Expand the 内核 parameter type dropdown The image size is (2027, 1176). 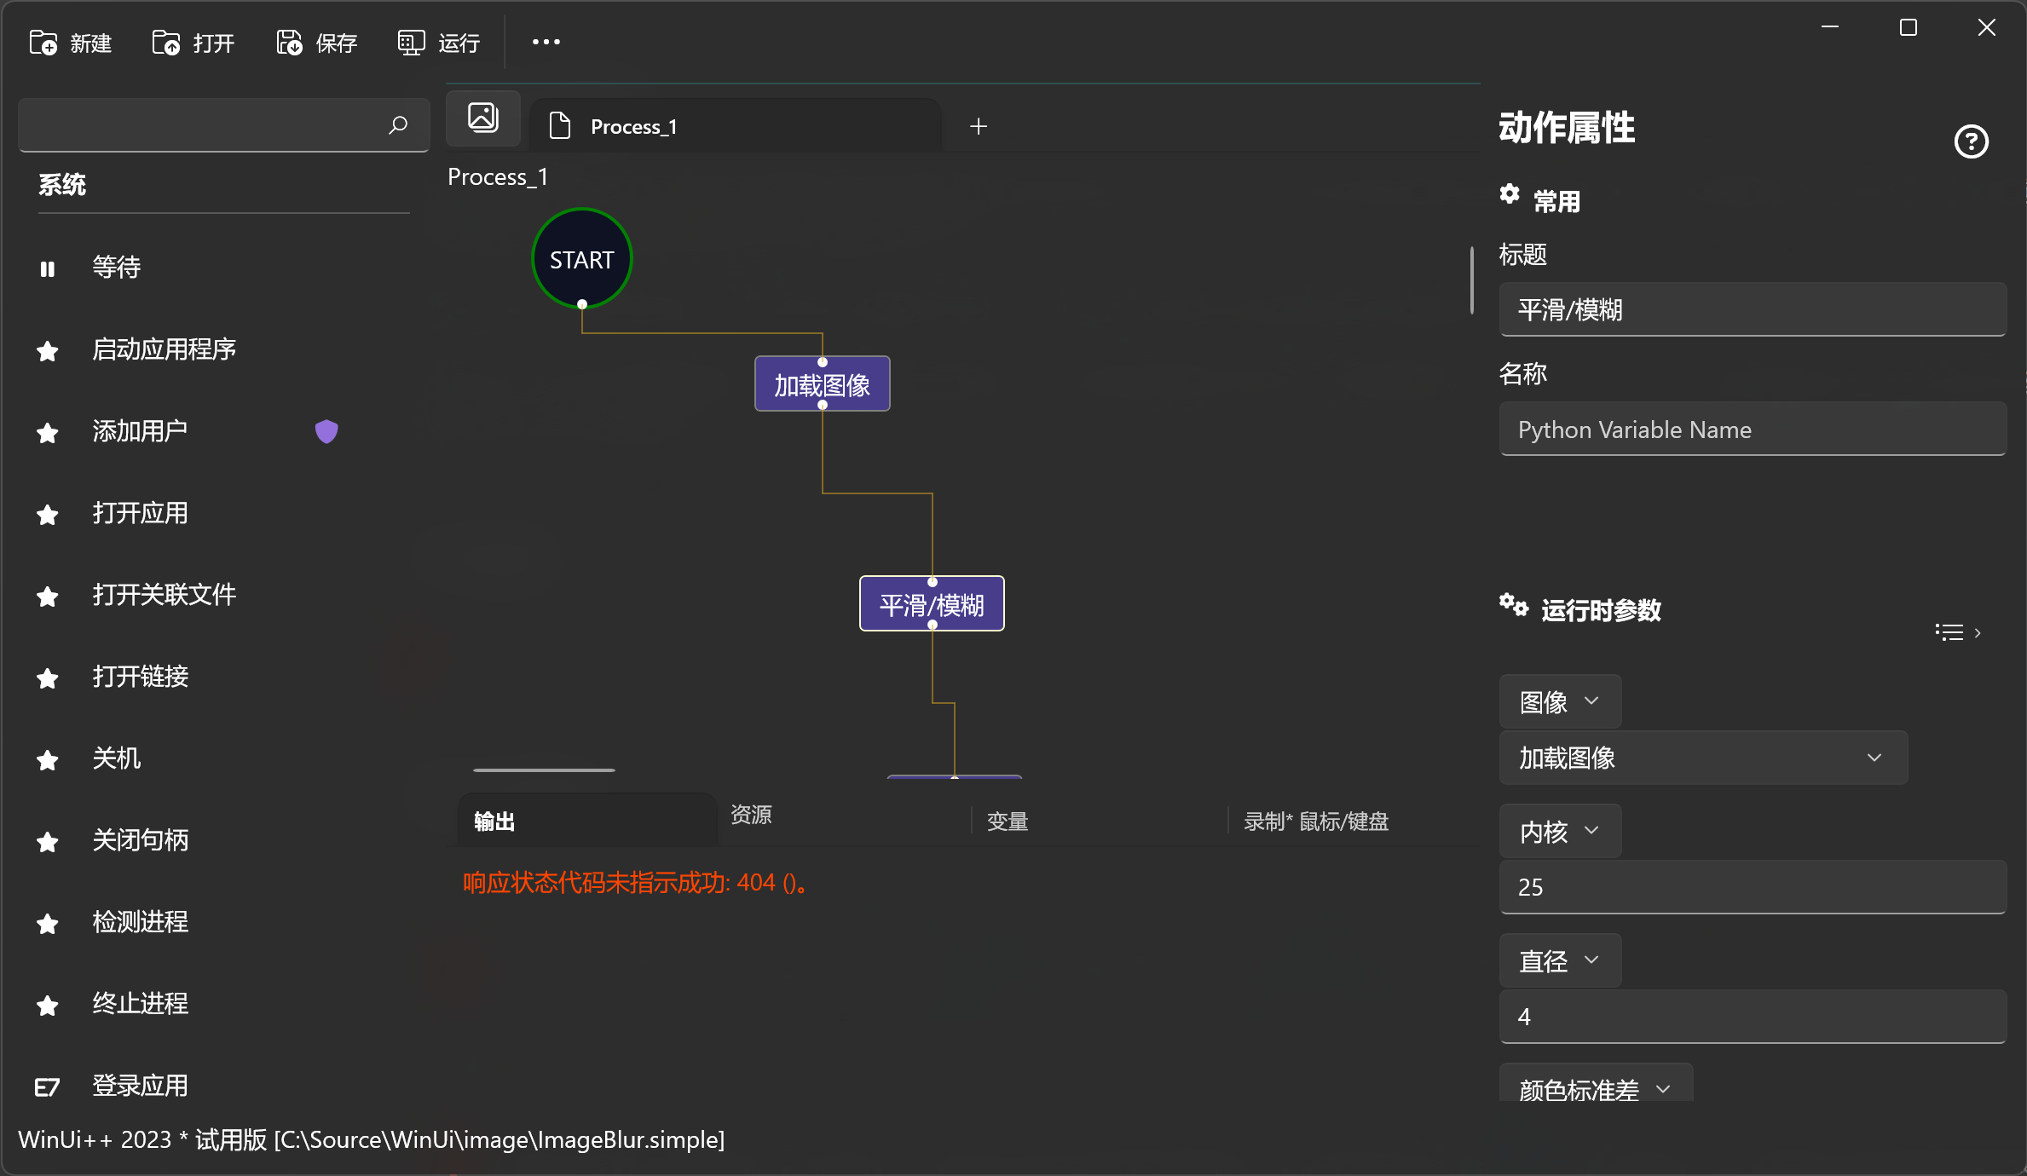click(x=1560, y=831)
